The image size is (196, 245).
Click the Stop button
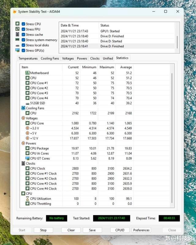(43, 230)
